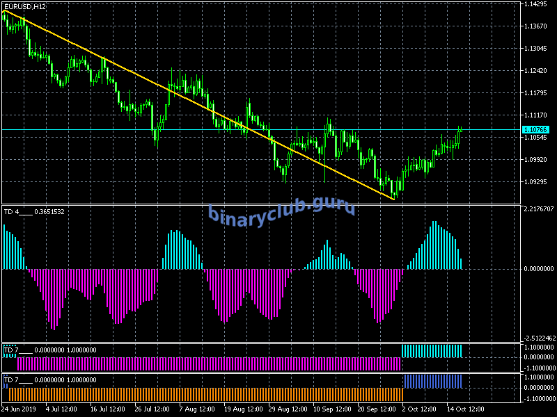Click the blue histogram bars in bottom panel
This screenshot has width=557, height=417.
(x=432, y=381)
